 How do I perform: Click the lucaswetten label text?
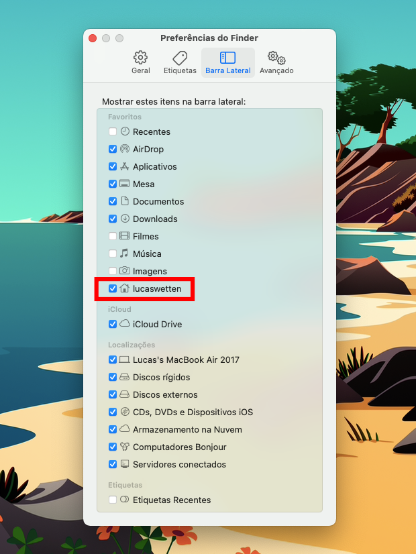(157, 288)
